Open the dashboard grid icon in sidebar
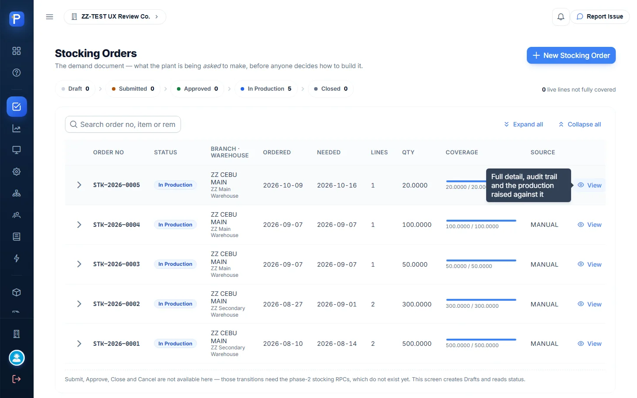Viewport: 637px width, 398px height. click(x=16, y=51)
